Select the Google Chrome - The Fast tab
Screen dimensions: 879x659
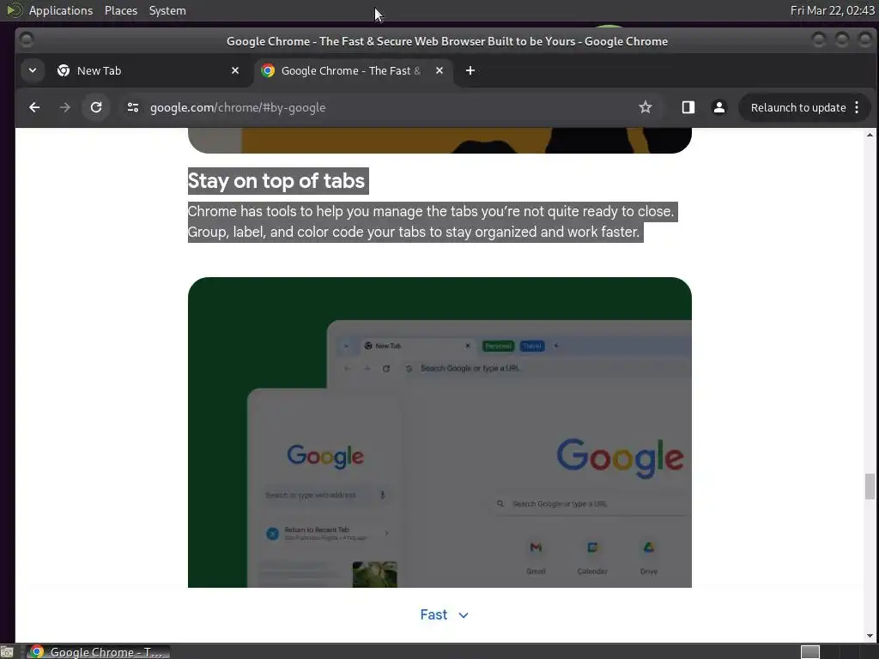tap(353, 70)
